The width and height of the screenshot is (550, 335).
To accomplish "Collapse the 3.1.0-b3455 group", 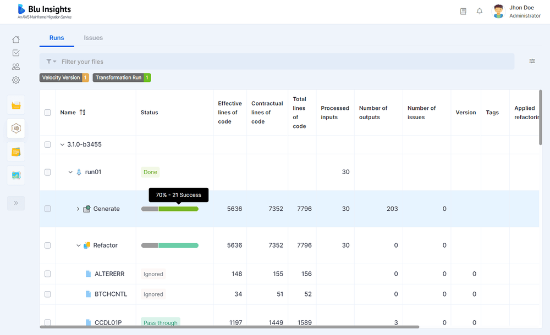I will pos(62,144).
